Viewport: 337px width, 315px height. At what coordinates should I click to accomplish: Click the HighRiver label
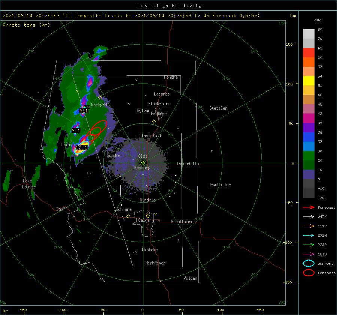155,263
